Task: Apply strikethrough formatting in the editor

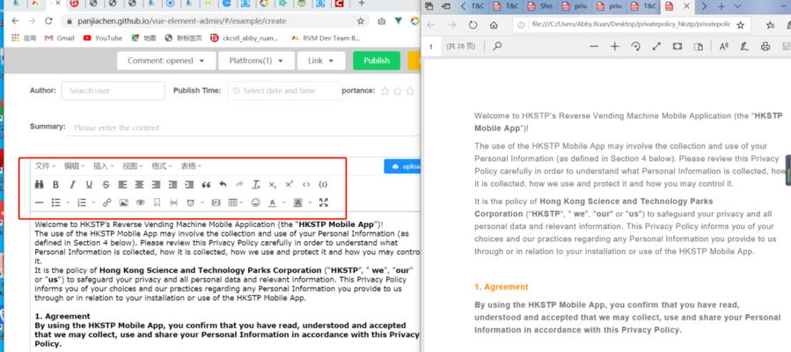Action: (106, 185)
